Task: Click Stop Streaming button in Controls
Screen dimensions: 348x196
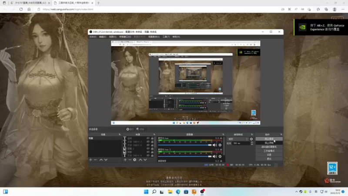Action: 269,139
